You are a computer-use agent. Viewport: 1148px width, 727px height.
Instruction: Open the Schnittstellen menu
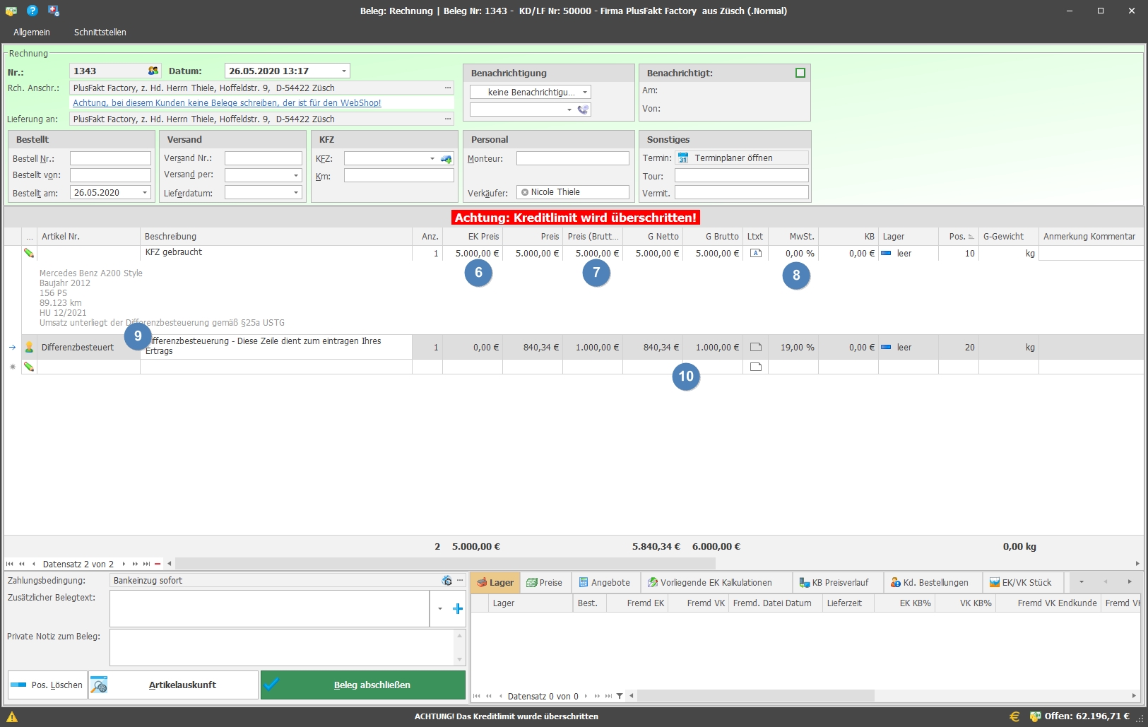(x=100, y=32)
